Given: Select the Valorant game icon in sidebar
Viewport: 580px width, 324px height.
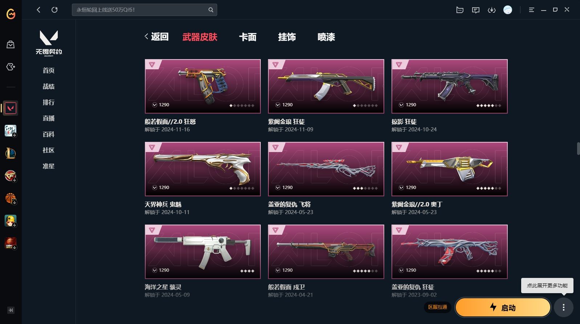Looking at the screenshot, I should coord(11,108).
